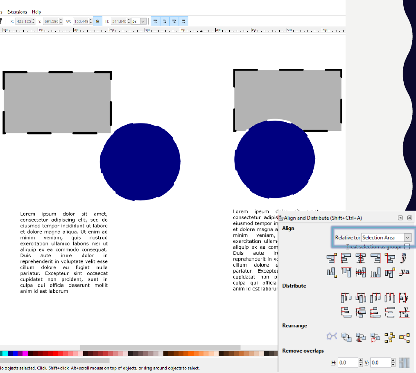Viewport: 416px width, 373px height.
Task: Make vertical gaps between objects equal
Action: point(390,312)
